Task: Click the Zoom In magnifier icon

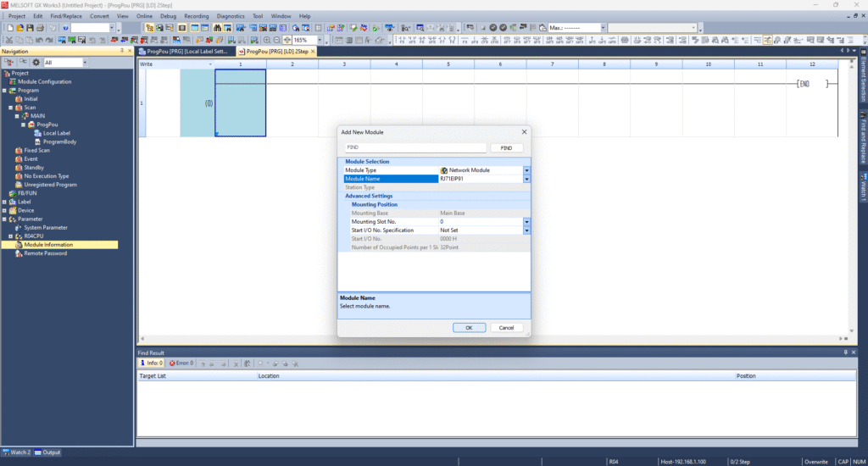Action: [267, 40]
